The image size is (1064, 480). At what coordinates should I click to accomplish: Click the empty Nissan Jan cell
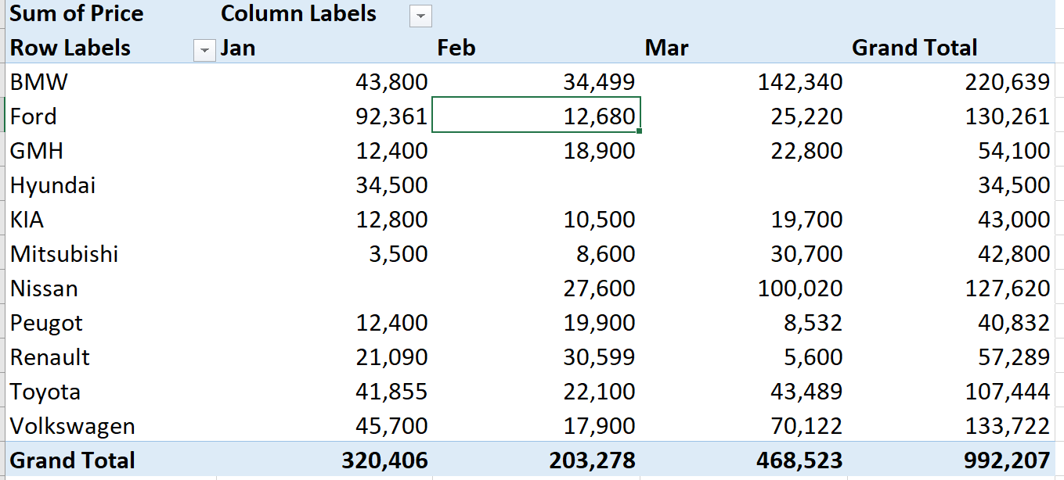coord(324,288)
